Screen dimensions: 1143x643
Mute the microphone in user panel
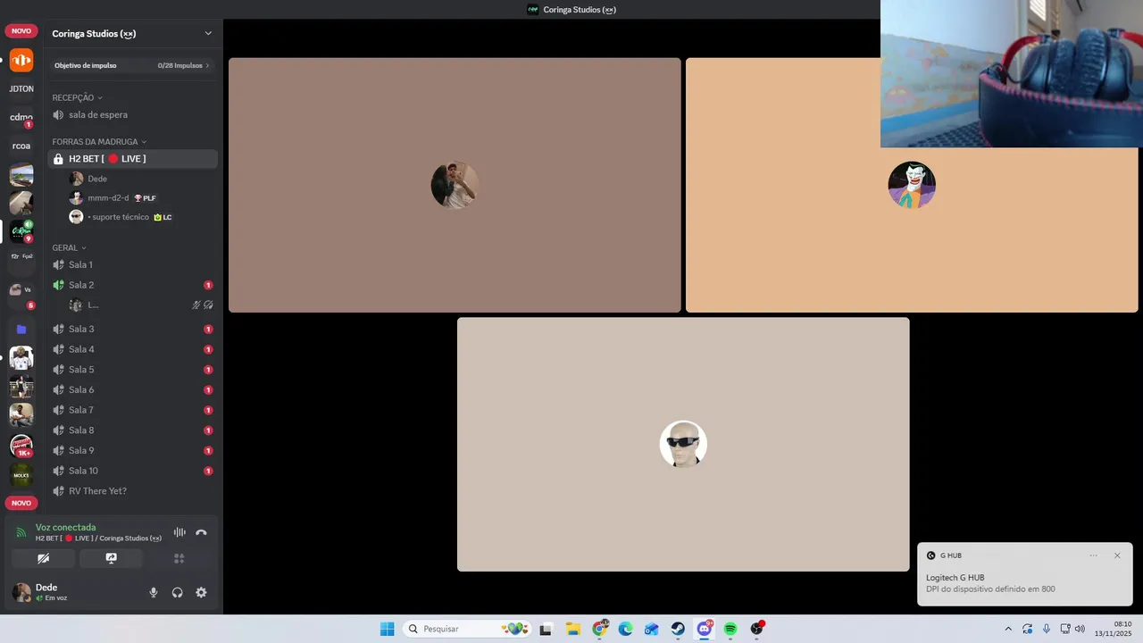(x=154, y=592)
